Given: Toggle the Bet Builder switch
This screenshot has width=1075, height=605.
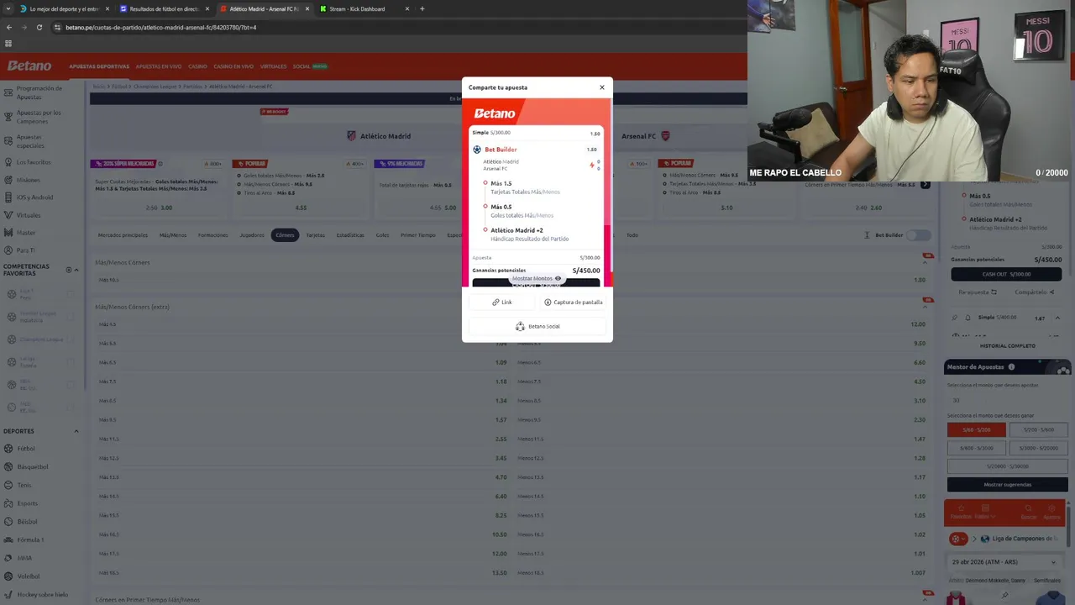Looking at the screenshot, I should (919, 235).
